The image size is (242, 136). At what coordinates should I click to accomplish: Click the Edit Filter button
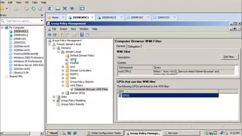[230, 57]
